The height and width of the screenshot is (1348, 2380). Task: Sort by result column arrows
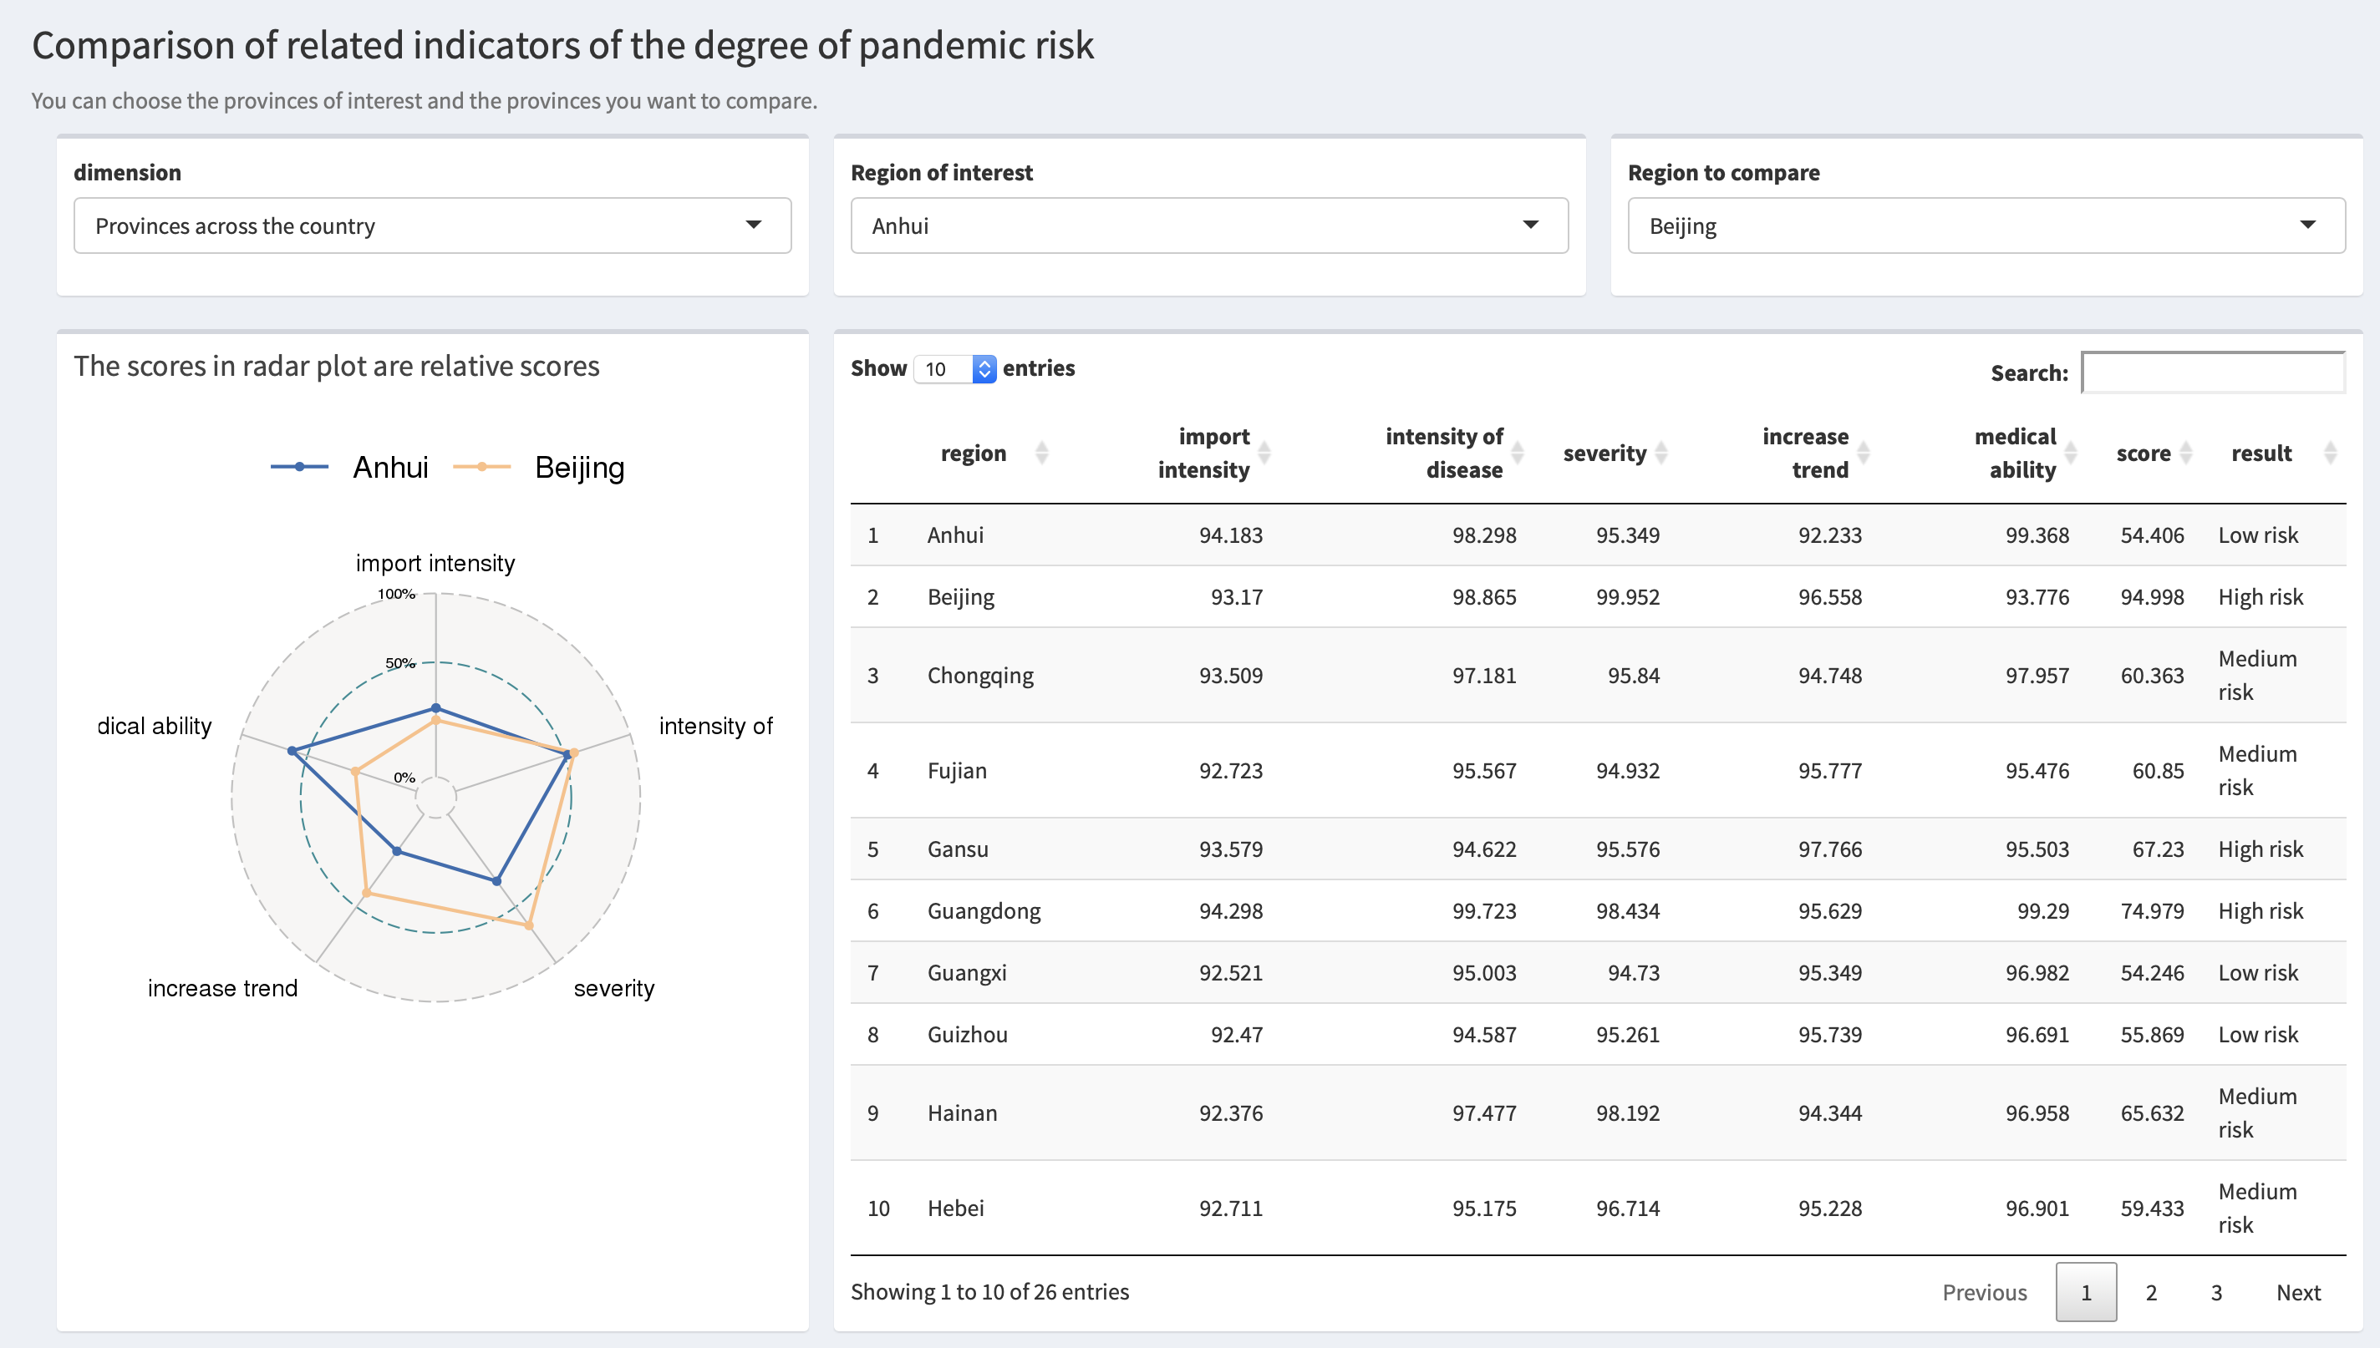(2330, 453)
